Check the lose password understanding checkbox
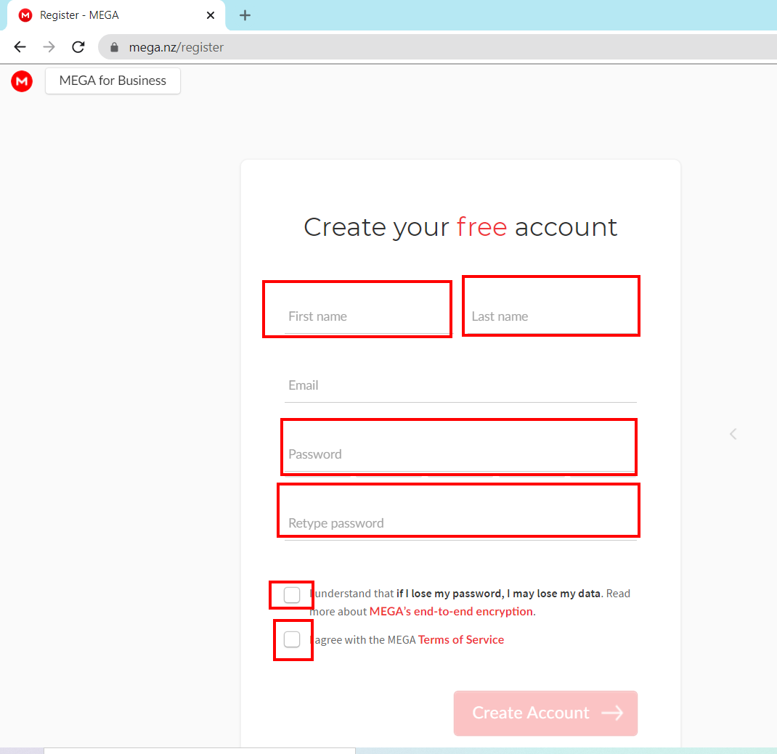Image resolution: width=777 pixels, height=754 pixels. pos(292,594)
